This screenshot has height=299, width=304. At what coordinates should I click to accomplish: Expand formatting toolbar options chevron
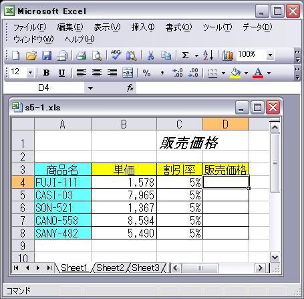pos(297,73)
